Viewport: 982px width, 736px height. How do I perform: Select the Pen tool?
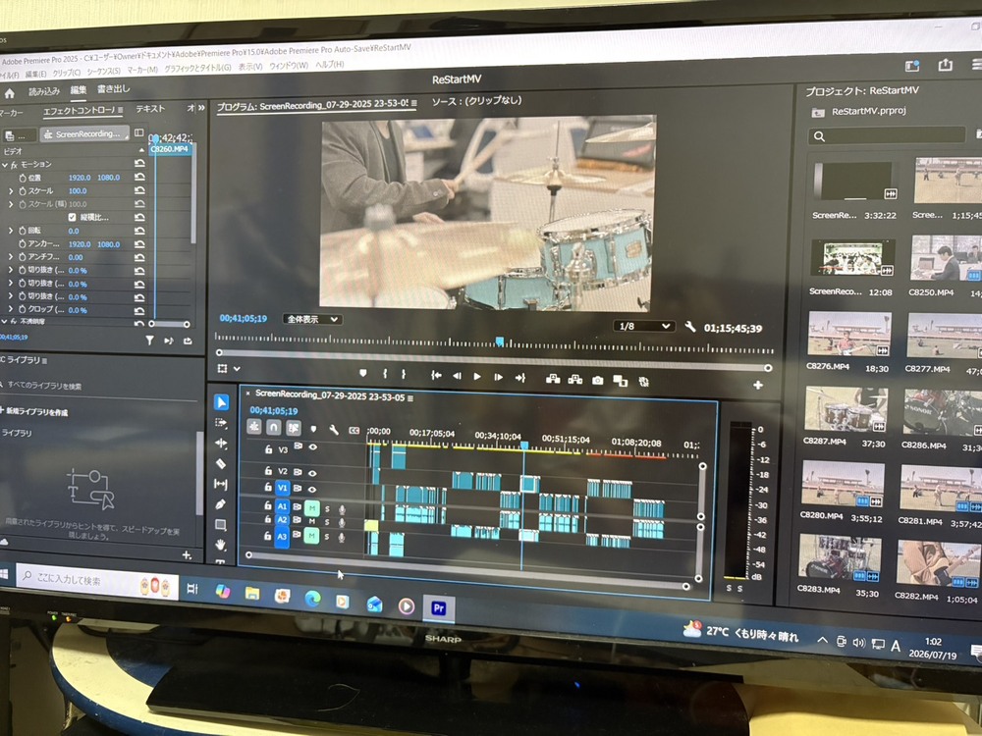[220, 504]
